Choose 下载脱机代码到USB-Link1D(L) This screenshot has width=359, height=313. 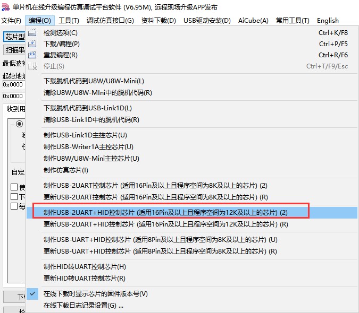192,108
